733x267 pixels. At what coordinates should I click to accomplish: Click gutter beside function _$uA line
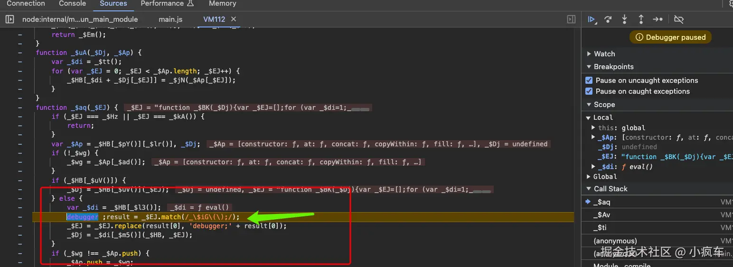click(20, 53)
